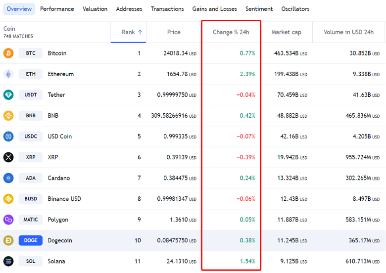Open the Addresses tab
The image size is (386, 273).
(129, 9)
